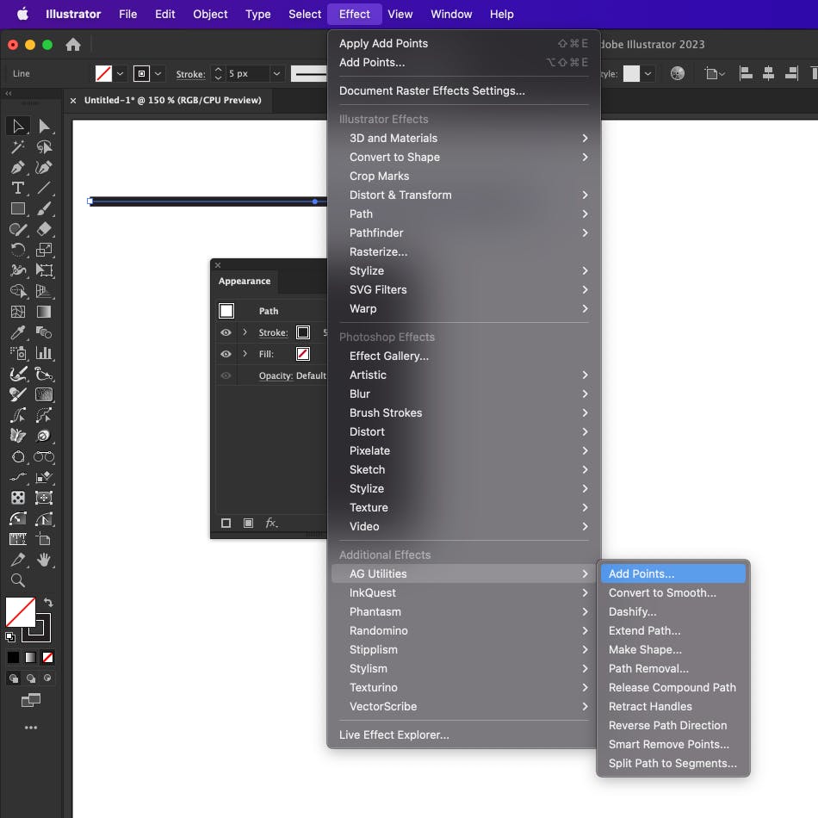This screenshot has height=818, width=818.
Task: Select the Eraser tool
Action: pyautogui.click(x=46, y=229)
